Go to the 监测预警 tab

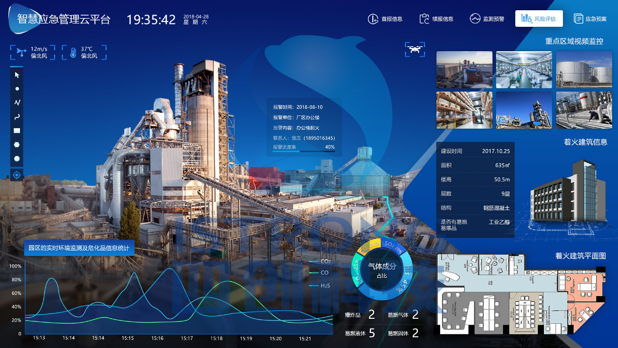487,19
